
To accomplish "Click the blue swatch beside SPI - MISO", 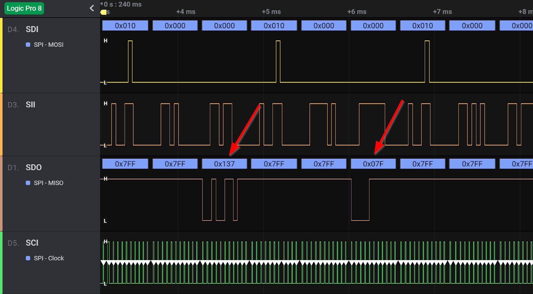I will pyautogui.click(x=28, y=183).
